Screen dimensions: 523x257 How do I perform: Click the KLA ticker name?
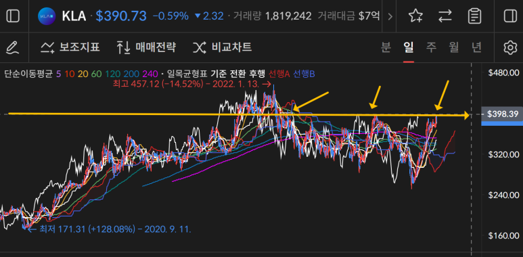74,16
